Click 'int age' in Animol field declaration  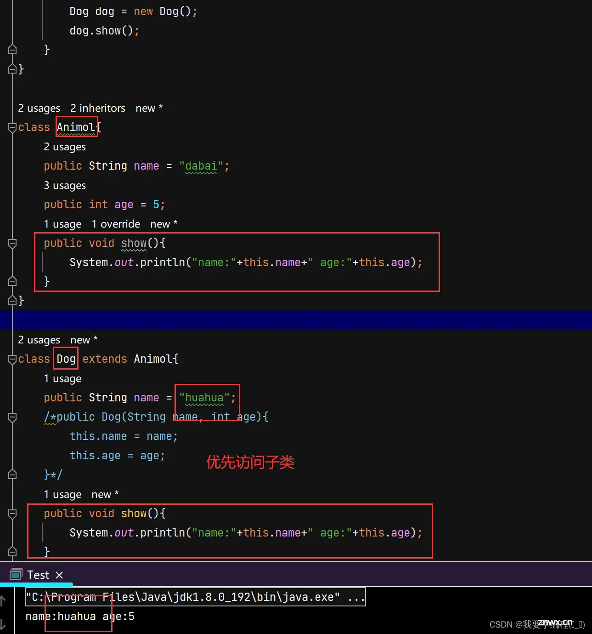tap(111, 205)
